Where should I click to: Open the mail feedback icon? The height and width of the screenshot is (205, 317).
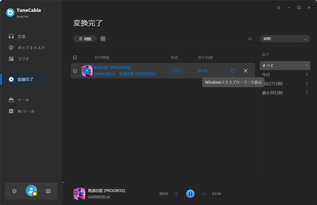coord(48,191)
